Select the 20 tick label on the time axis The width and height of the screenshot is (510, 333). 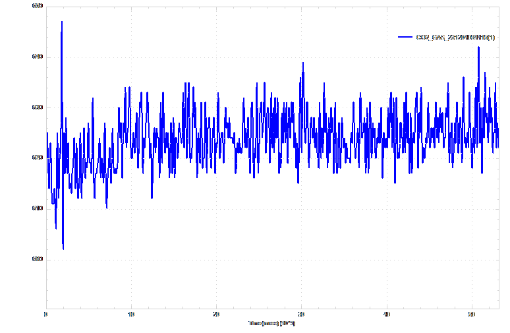tap(216, 315)
